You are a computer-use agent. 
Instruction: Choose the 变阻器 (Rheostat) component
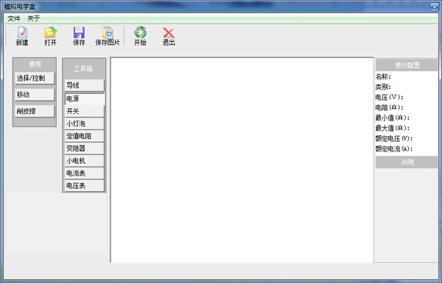pyautogui.click(x=84, y=148)
